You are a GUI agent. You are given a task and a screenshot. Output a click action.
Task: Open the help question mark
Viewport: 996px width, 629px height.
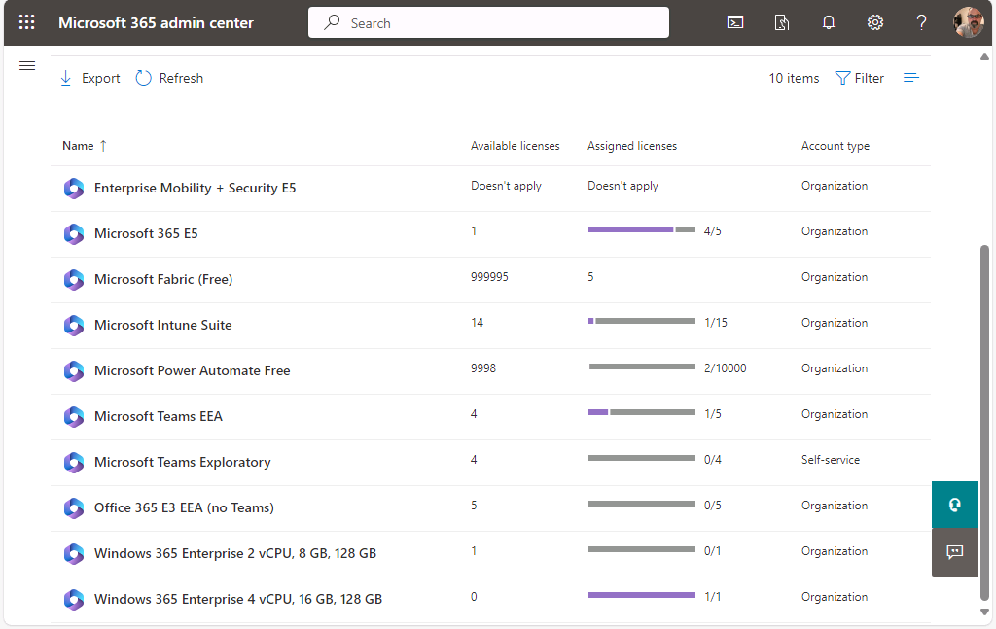(x=921, y=23)
